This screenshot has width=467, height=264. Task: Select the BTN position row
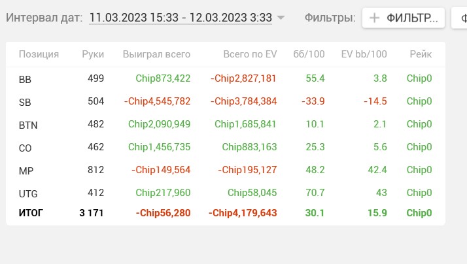click(226, 124)
